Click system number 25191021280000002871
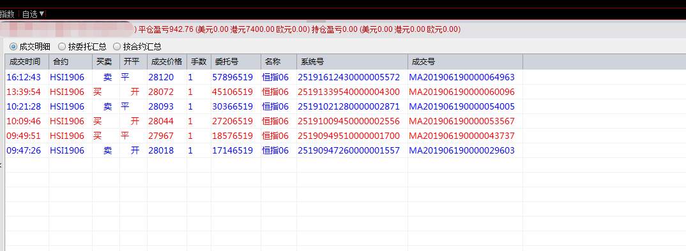Viewport: 686px width, 251px height. coord(349,106)
